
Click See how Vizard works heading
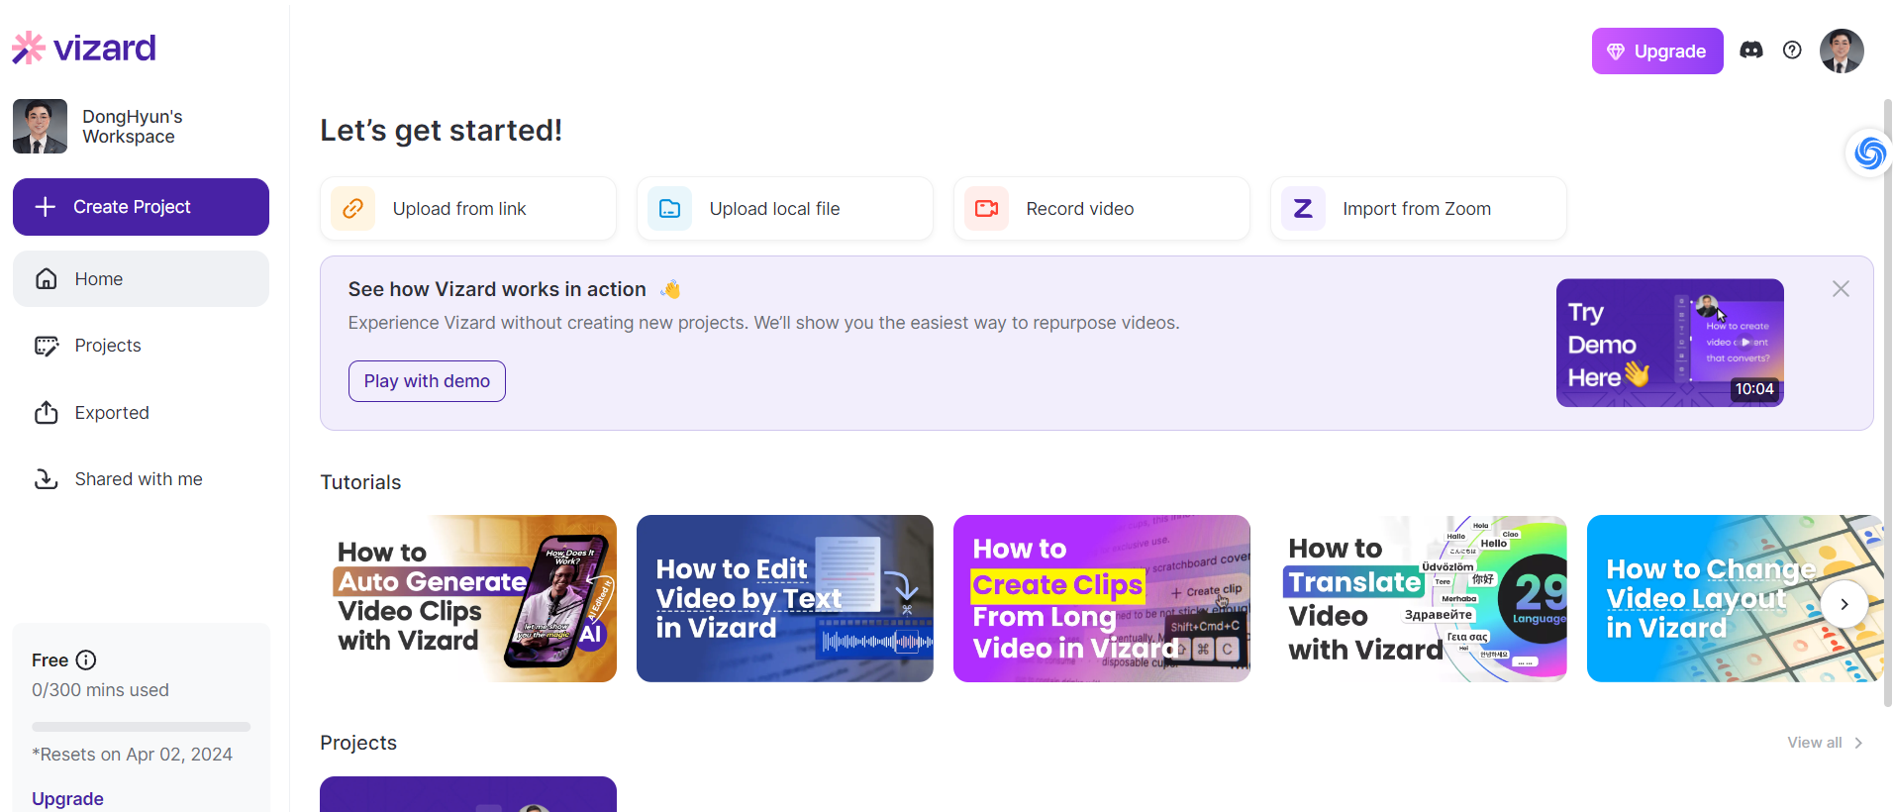coord(497,289)
